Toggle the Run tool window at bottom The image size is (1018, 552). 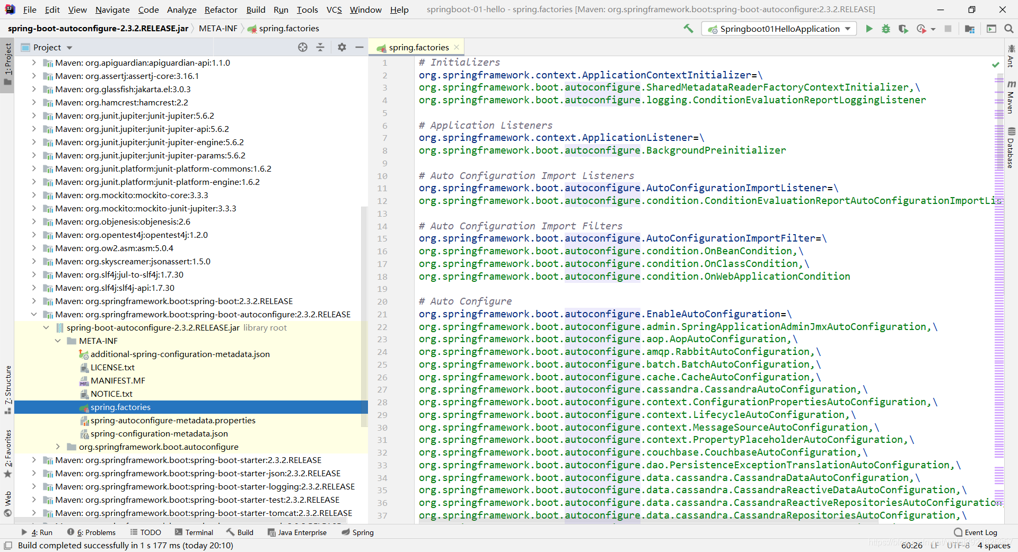(x=37, y=532)
